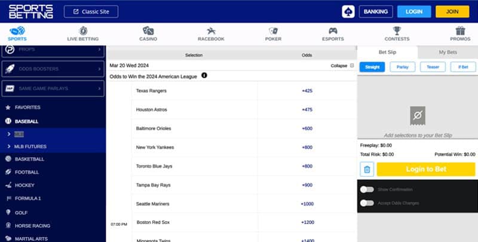Pick Boston Red Sox +1200 odds
478x242 pixels.
(307, 222)
